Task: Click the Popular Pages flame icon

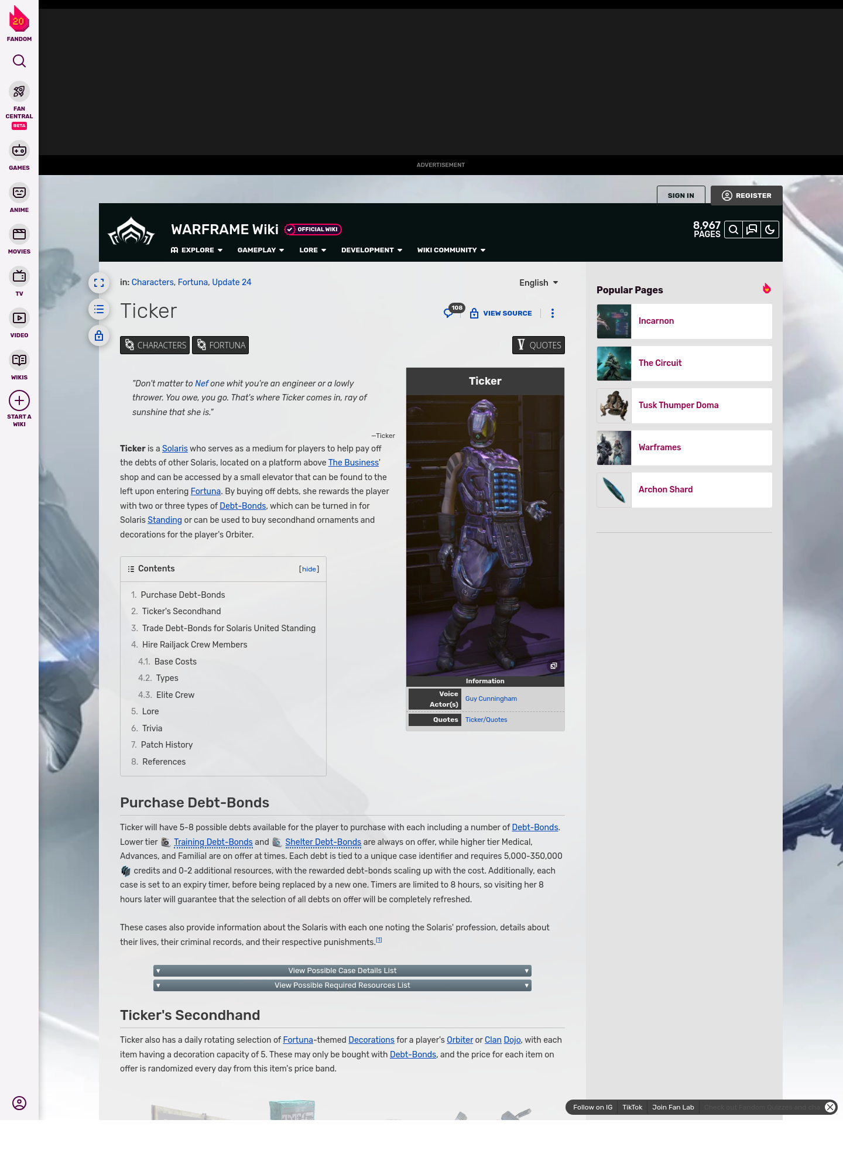Action: tap(767, 288)
